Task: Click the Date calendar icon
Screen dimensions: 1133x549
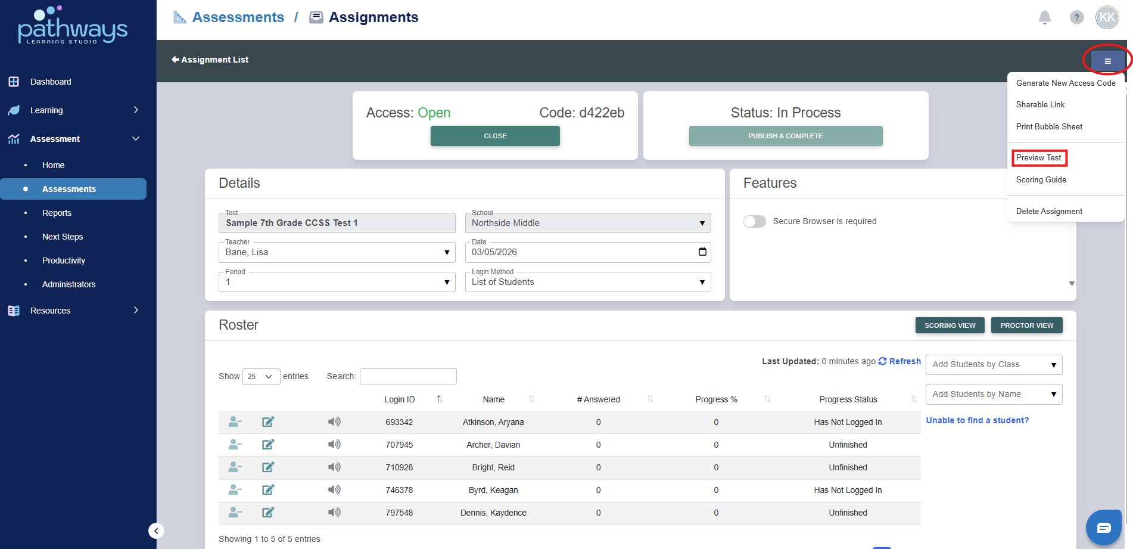Action: (x=702, y=252)
